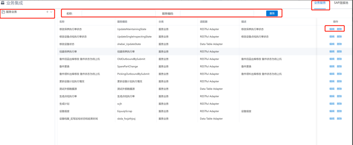Click 编辑 for the shebei_UpdateState row
353x145 pixels.
coord(332,44)
